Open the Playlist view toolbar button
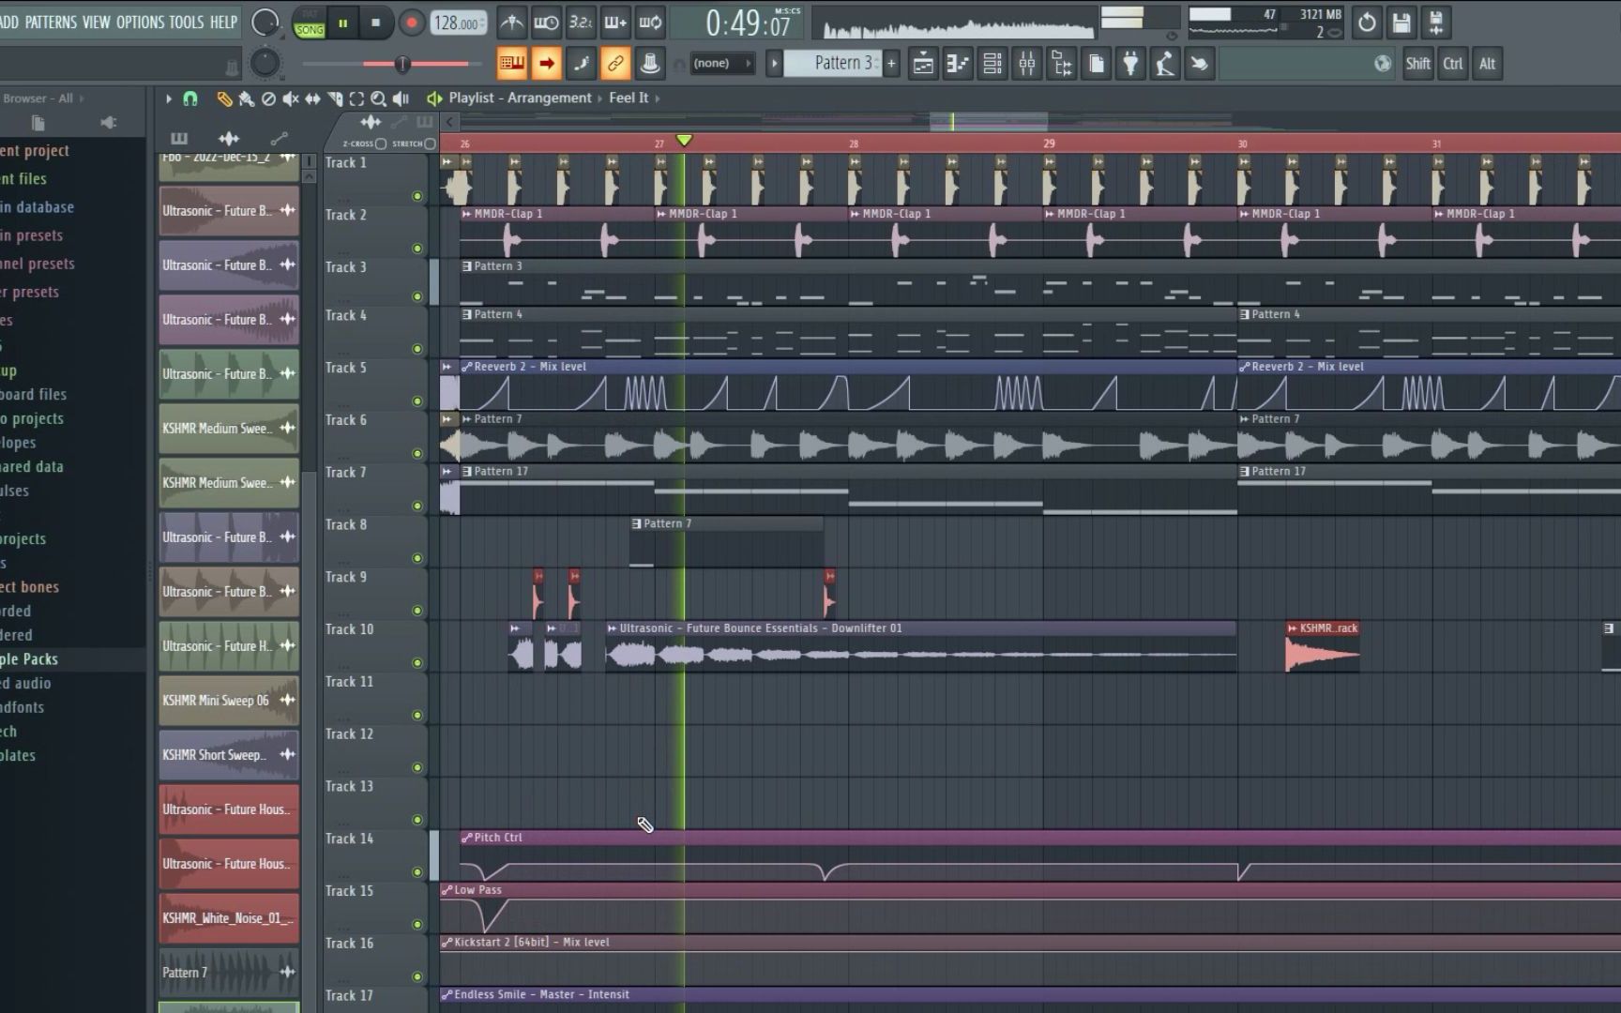The width and height of the screenshot is (1621, 1013). click(923, 64)
